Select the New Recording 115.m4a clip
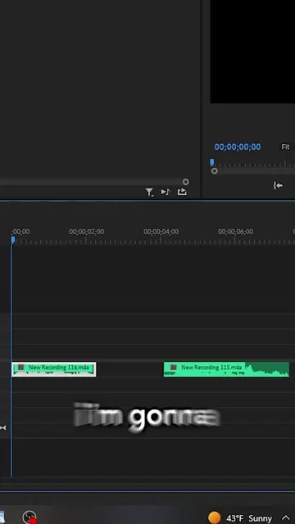This screenshot has height=524, width=295. click(x=226, y=369)
